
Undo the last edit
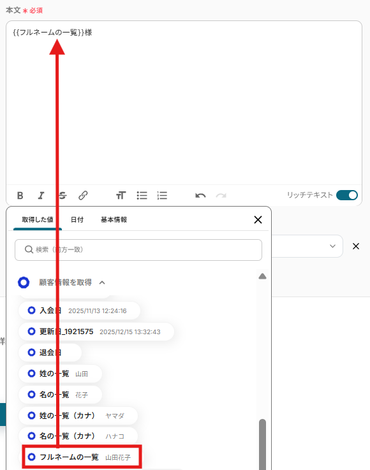click(200, 196)
